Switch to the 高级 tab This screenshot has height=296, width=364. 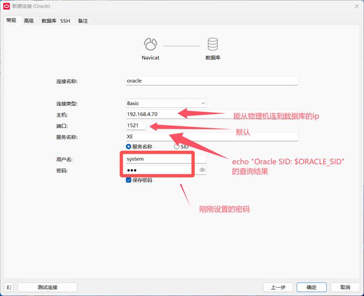29,21
